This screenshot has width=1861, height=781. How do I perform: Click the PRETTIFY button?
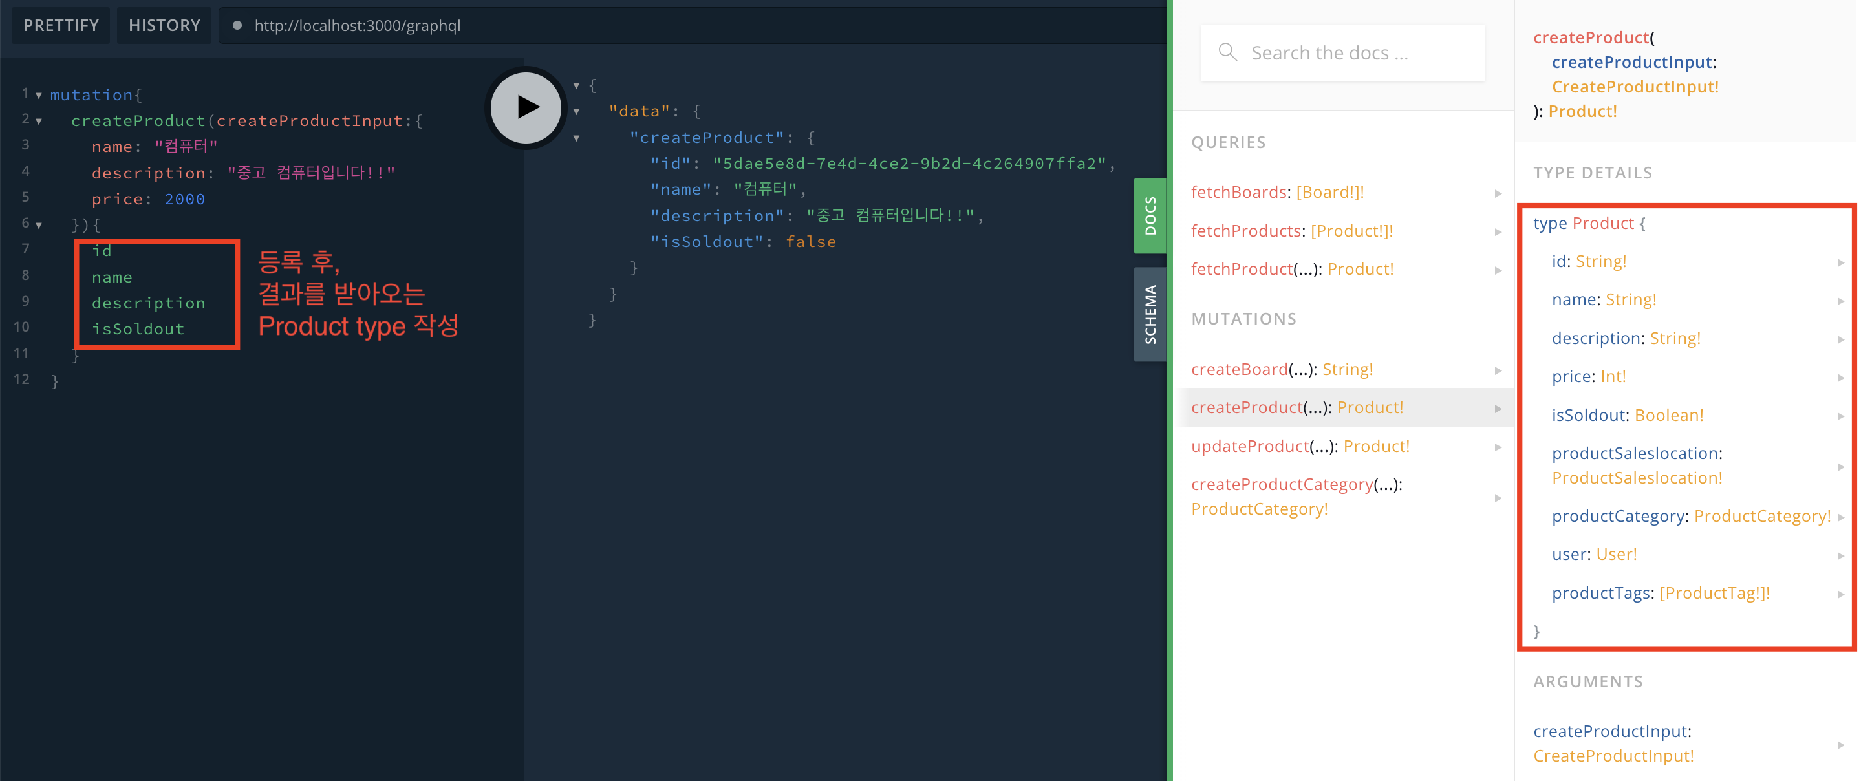tap(61, 25)
